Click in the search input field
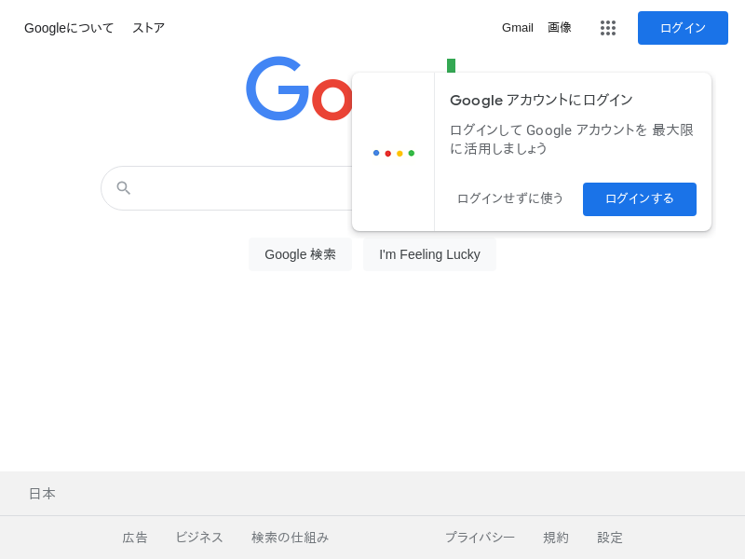The width and height of the screenshot is (745, 559). [x=242, y=188]
